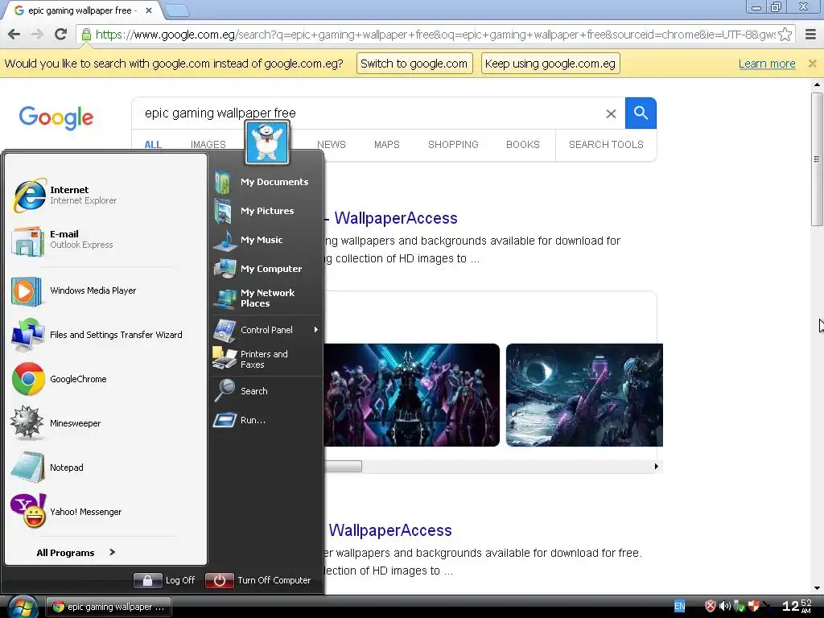Click Turn Off Computer button
The height and width of the screenshot is (618, 824).
pyautogui.click(x=258, y=580)
